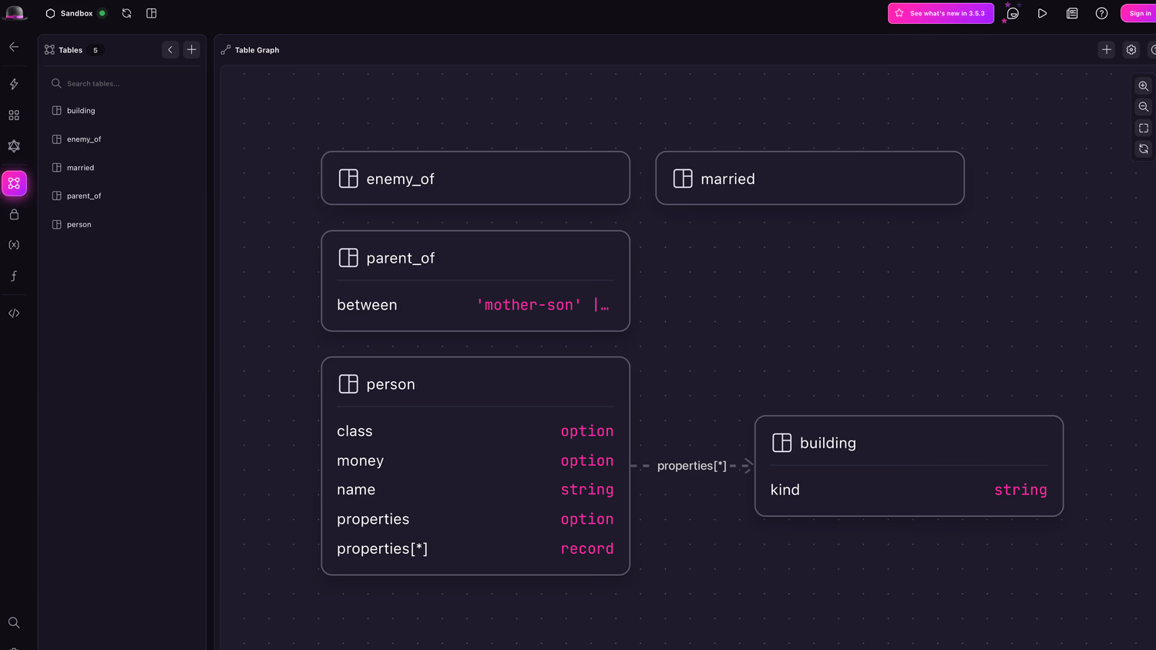Image resolution: width=1156 pixels, height=650 pixels.
Task: Open the Authentication lock icon
Action: (14, 215)
